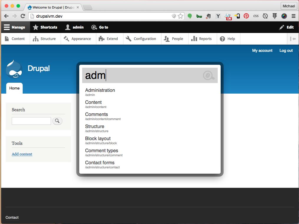Open Chrome hamburger menu
The width and height of the screenshot is (299, 224).
click(x=293, y=16)
